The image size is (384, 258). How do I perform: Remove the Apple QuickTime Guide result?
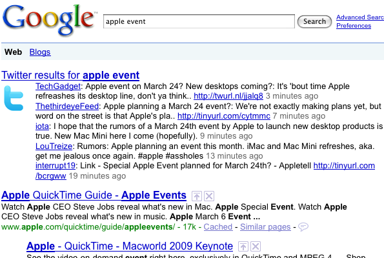click(x=209, y=196)
